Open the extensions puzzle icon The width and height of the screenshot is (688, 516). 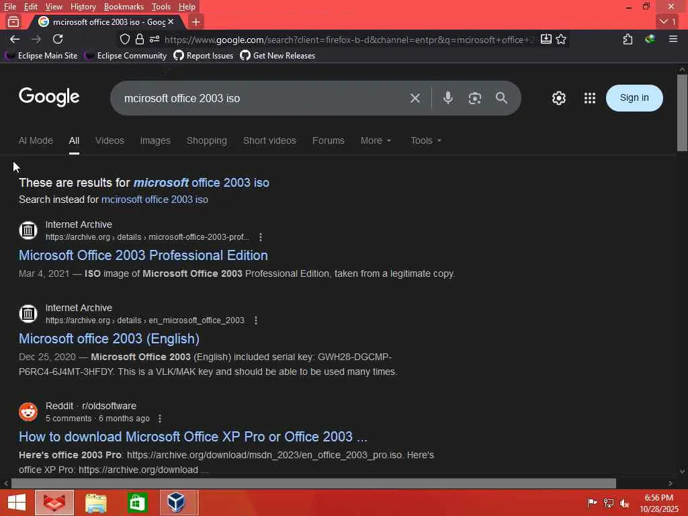point(628,39)
